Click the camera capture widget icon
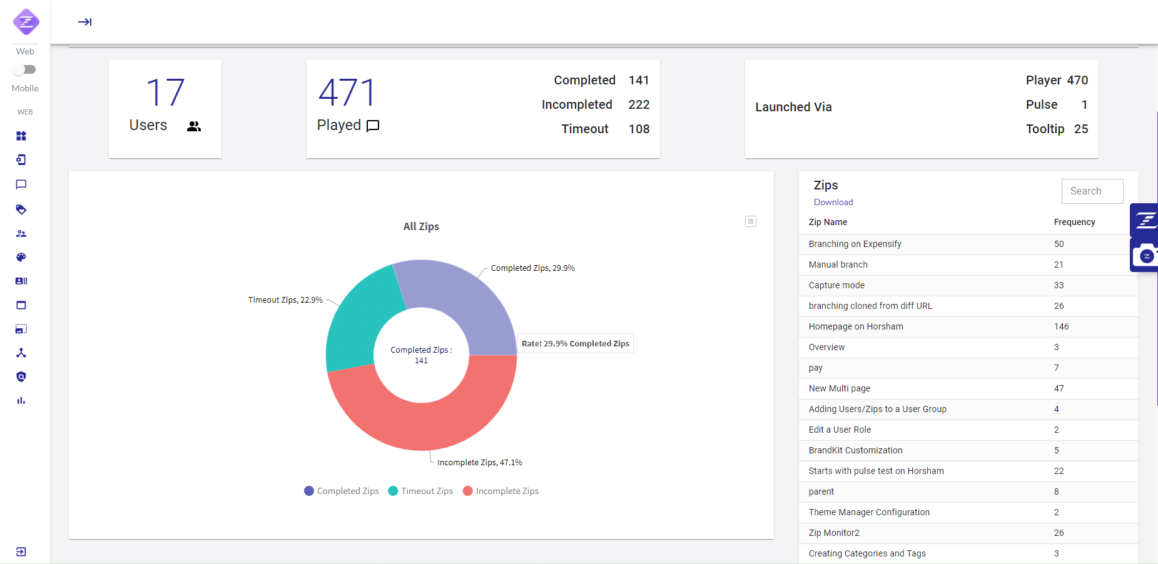This screenshot has width=1158, height=564. (x=1145, y=256)
